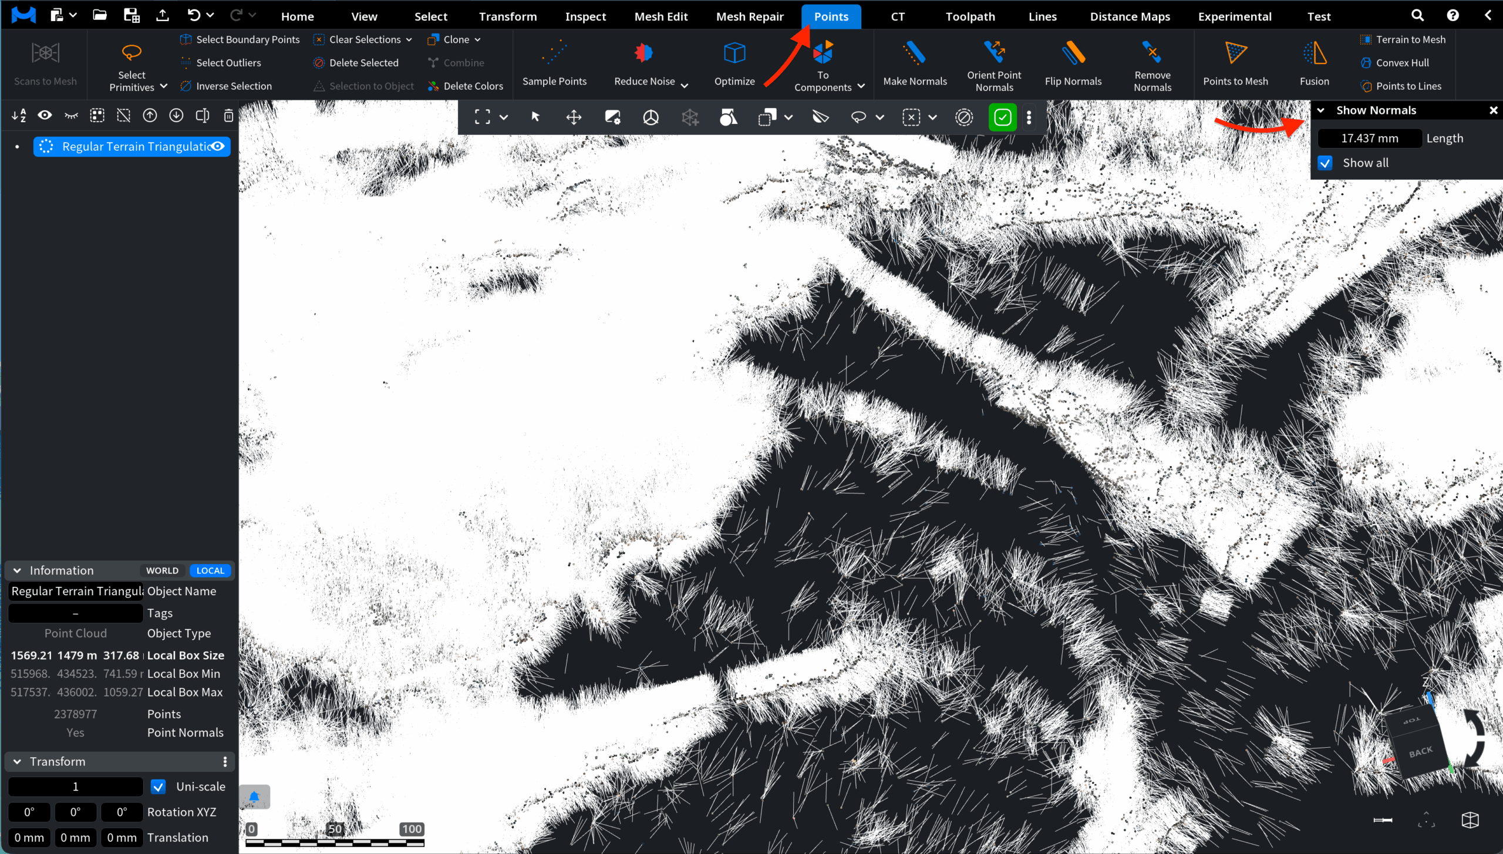Open the undo history dropdown arrow
Viewport: 1503px width, 854px height.
pos(210,15)
